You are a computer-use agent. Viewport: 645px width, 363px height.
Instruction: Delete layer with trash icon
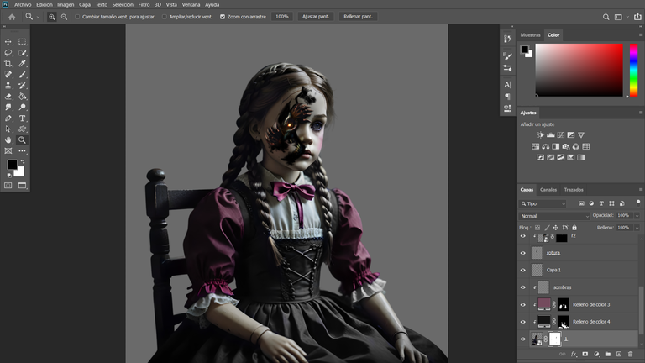pyautogui.click(x=630, y=354)
